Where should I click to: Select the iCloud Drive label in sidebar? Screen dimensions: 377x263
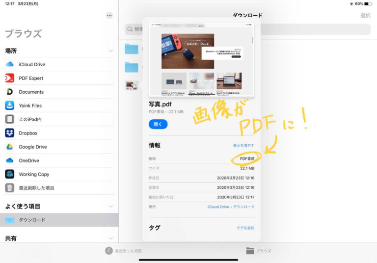click(32, 64)
